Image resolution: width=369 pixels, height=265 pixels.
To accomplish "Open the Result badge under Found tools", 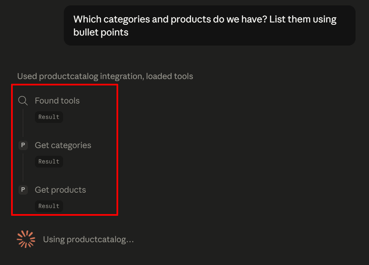I will click(x=49, y=117).
